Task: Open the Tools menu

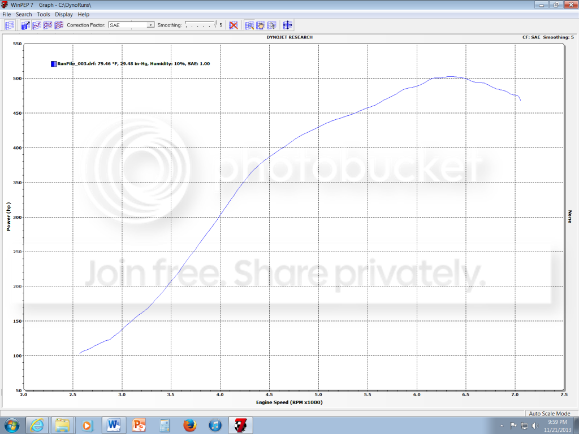Action: pos(44,14)
